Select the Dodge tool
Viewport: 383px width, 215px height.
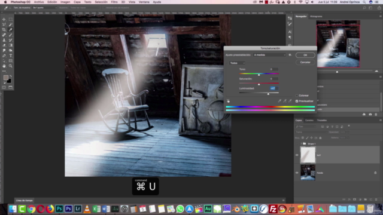(x=11, y=50)
